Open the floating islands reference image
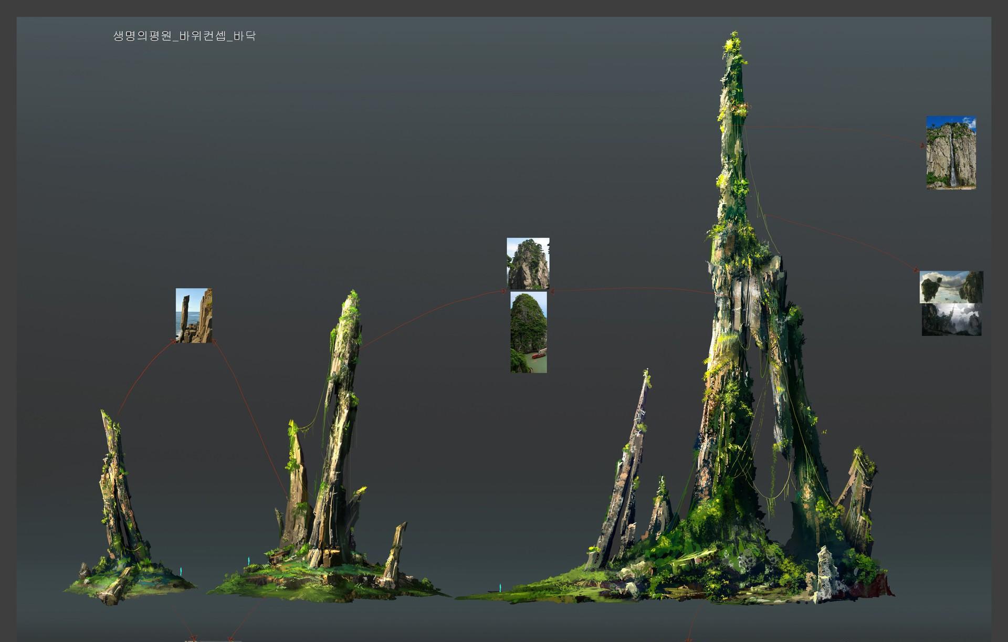Screen dimensions: 1008x642 951,287
